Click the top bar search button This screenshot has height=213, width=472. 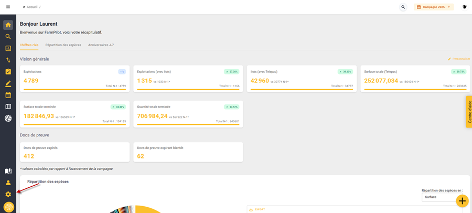tap(403, 7)
